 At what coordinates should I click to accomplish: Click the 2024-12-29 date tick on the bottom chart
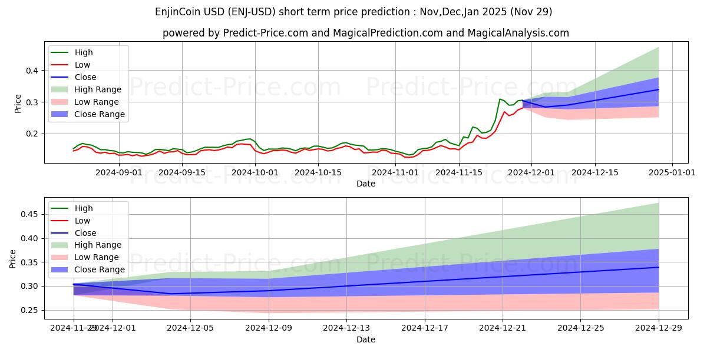point(659,328)
